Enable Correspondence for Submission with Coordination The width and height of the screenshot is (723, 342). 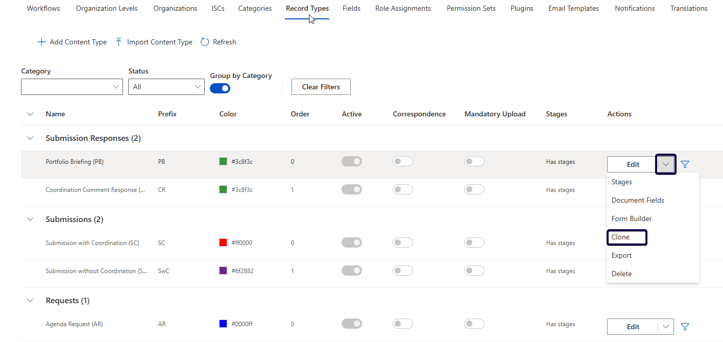403,243
